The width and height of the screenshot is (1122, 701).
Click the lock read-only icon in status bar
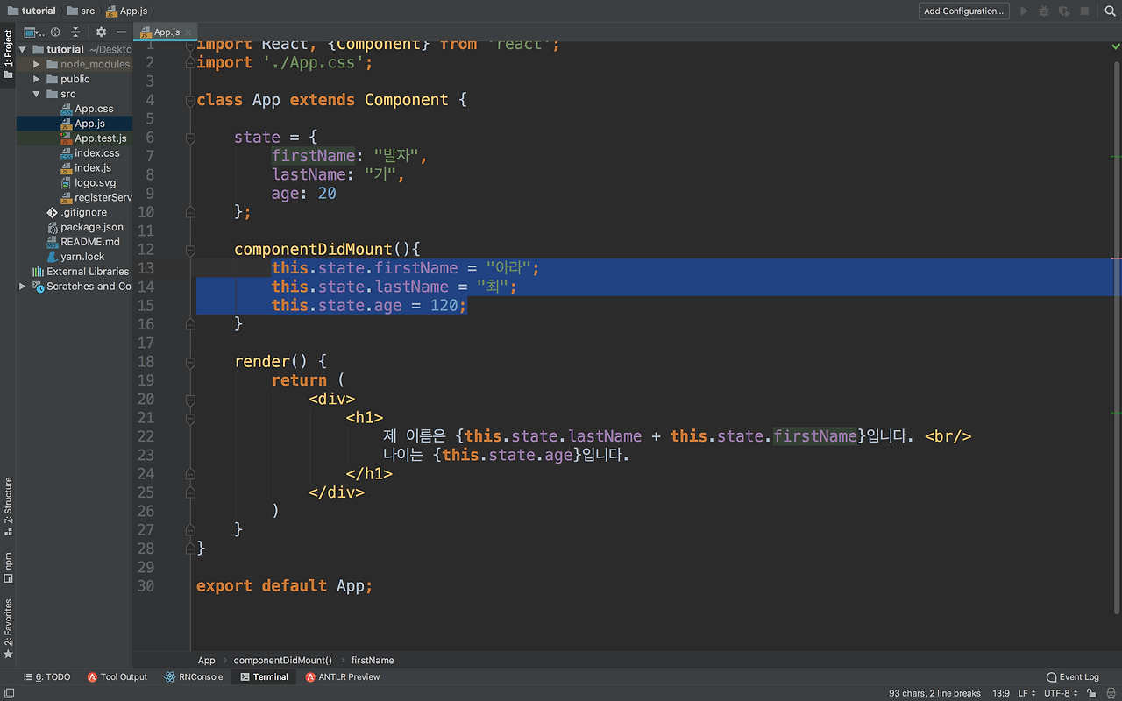(1090, 693)
